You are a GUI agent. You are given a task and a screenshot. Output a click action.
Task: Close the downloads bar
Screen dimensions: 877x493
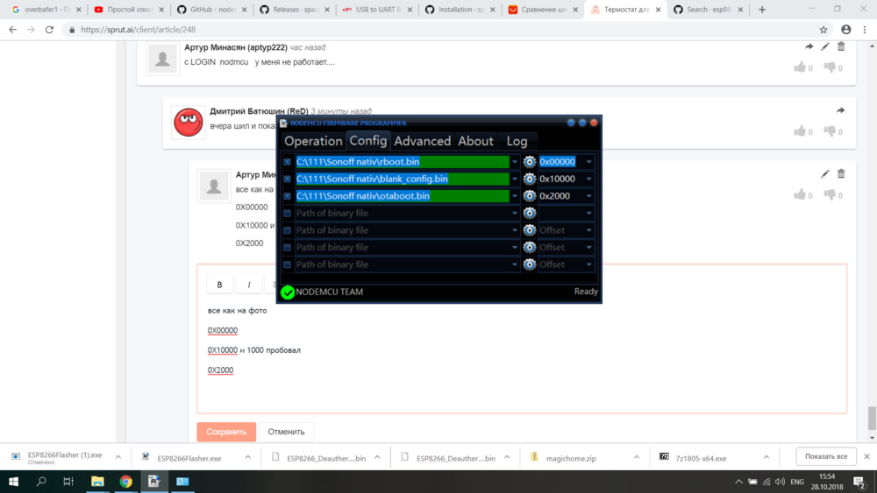866,457
